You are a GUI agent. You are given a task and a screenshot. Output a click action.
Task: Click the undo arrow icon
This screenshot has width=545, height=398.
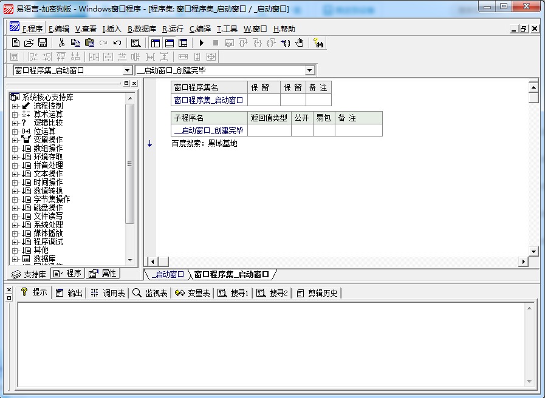coord(117,43)
